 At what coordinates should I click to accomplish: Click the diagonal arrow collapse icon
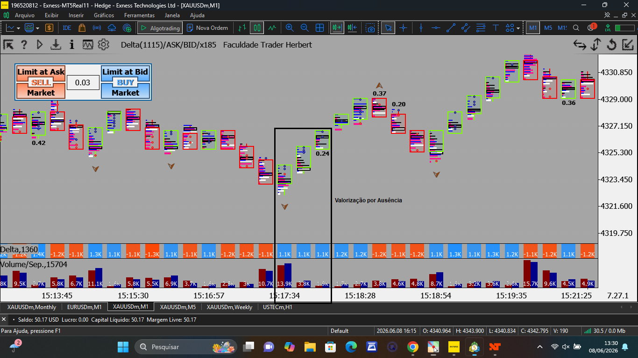coord(628,45)
